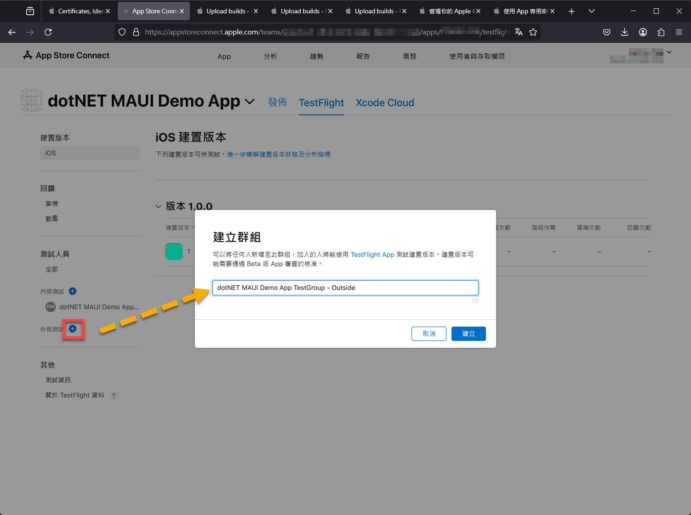Screen dimensions: 691x515
Task: Open the dotNET MAUI Demo App internal group
Action: tap(92, 307)
